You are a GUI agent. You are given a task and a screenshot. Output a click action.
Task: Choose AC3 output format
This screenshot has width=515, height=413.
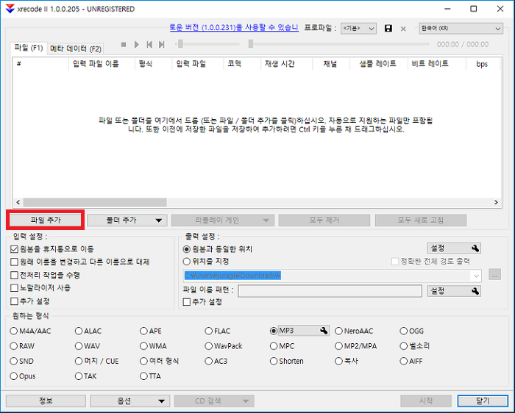(208, 361)
